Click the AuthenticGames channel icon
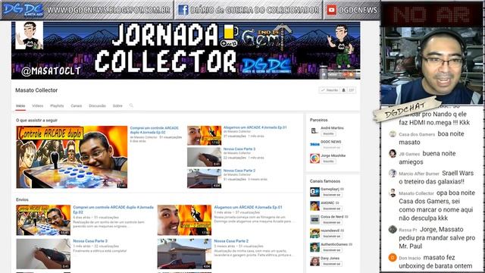The height and width of the screenshot is (273, 485). point(314,247)
